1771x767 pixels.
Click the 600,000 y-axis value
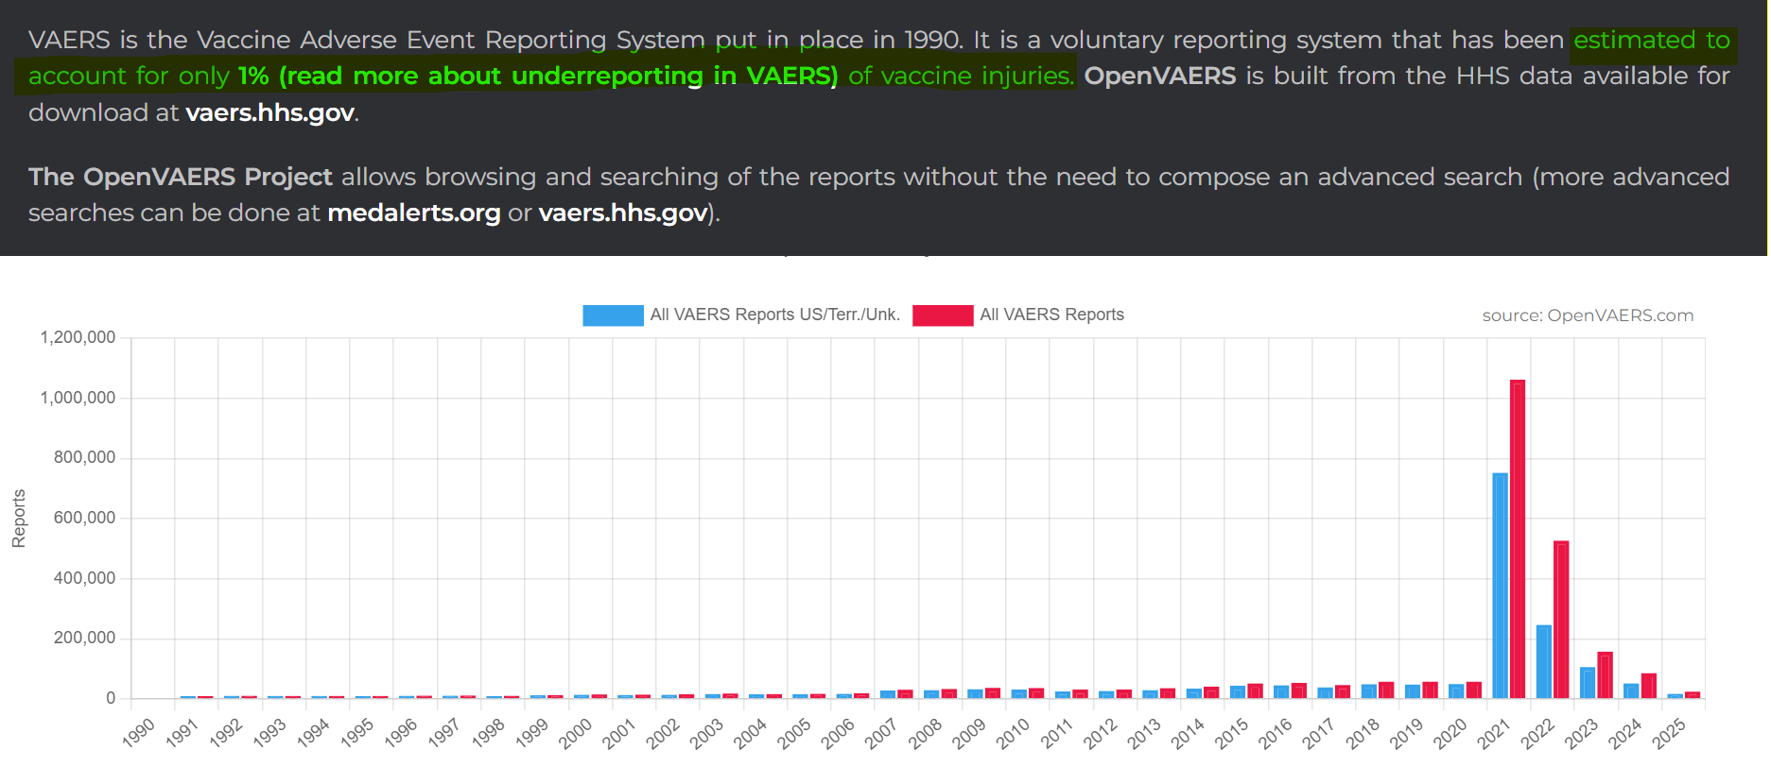point(84,518)
